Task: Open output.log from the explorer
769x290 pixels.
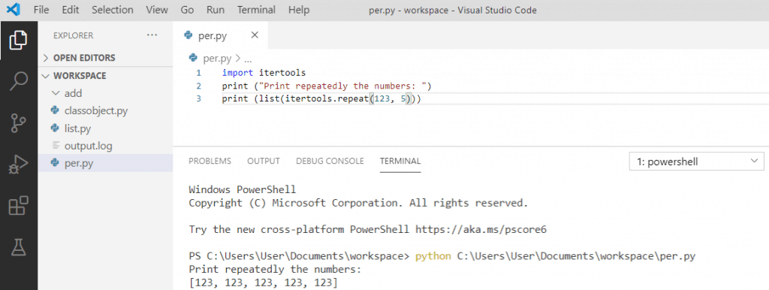Action: click(x=89, y=146)
